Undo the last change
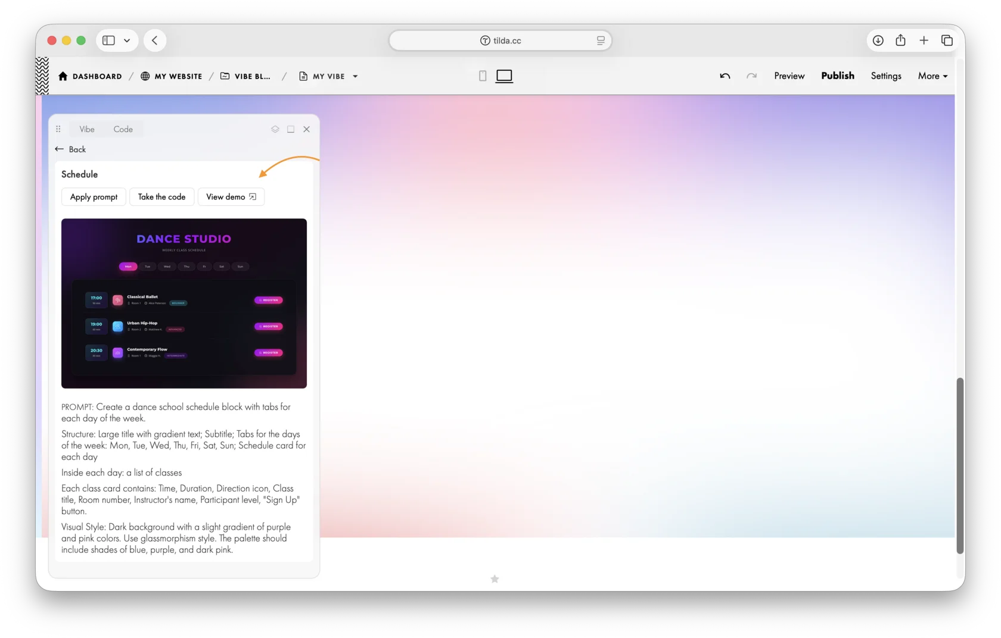The height and width of the screenshot is (638, 1001). pyautogui.click(x=725, y=76)
